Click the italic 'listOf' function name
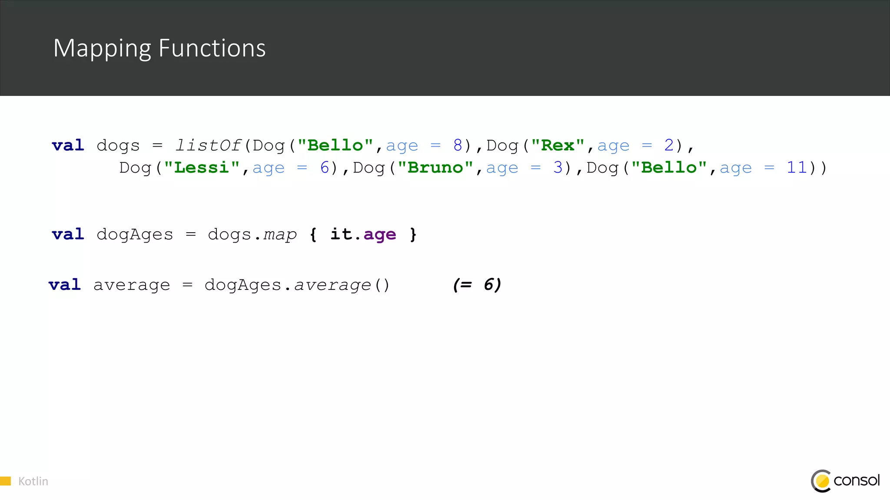890x500 pixels. (208, 145)
